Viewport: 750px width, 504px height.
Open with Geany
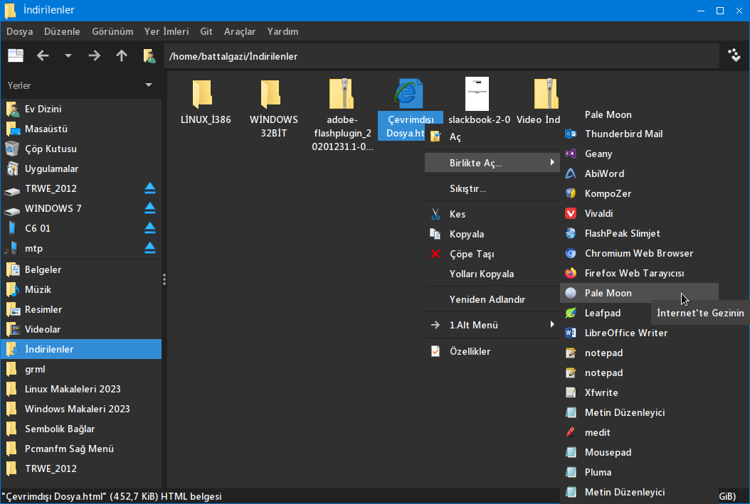[639, 154]
